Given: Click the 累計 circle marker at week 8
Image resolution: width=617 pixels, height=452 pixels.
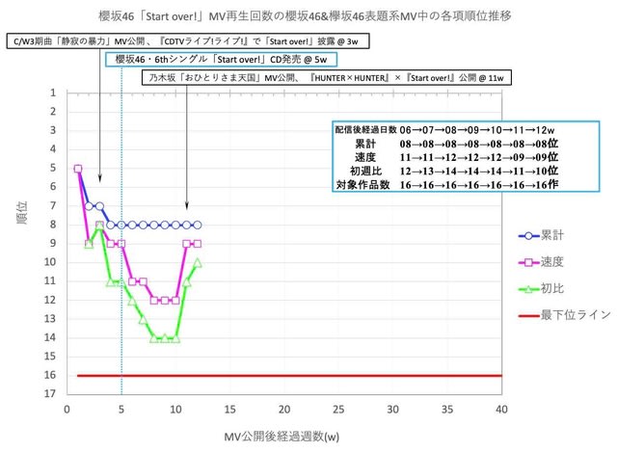Looking at the screenshot, I should tap(154, 225).
